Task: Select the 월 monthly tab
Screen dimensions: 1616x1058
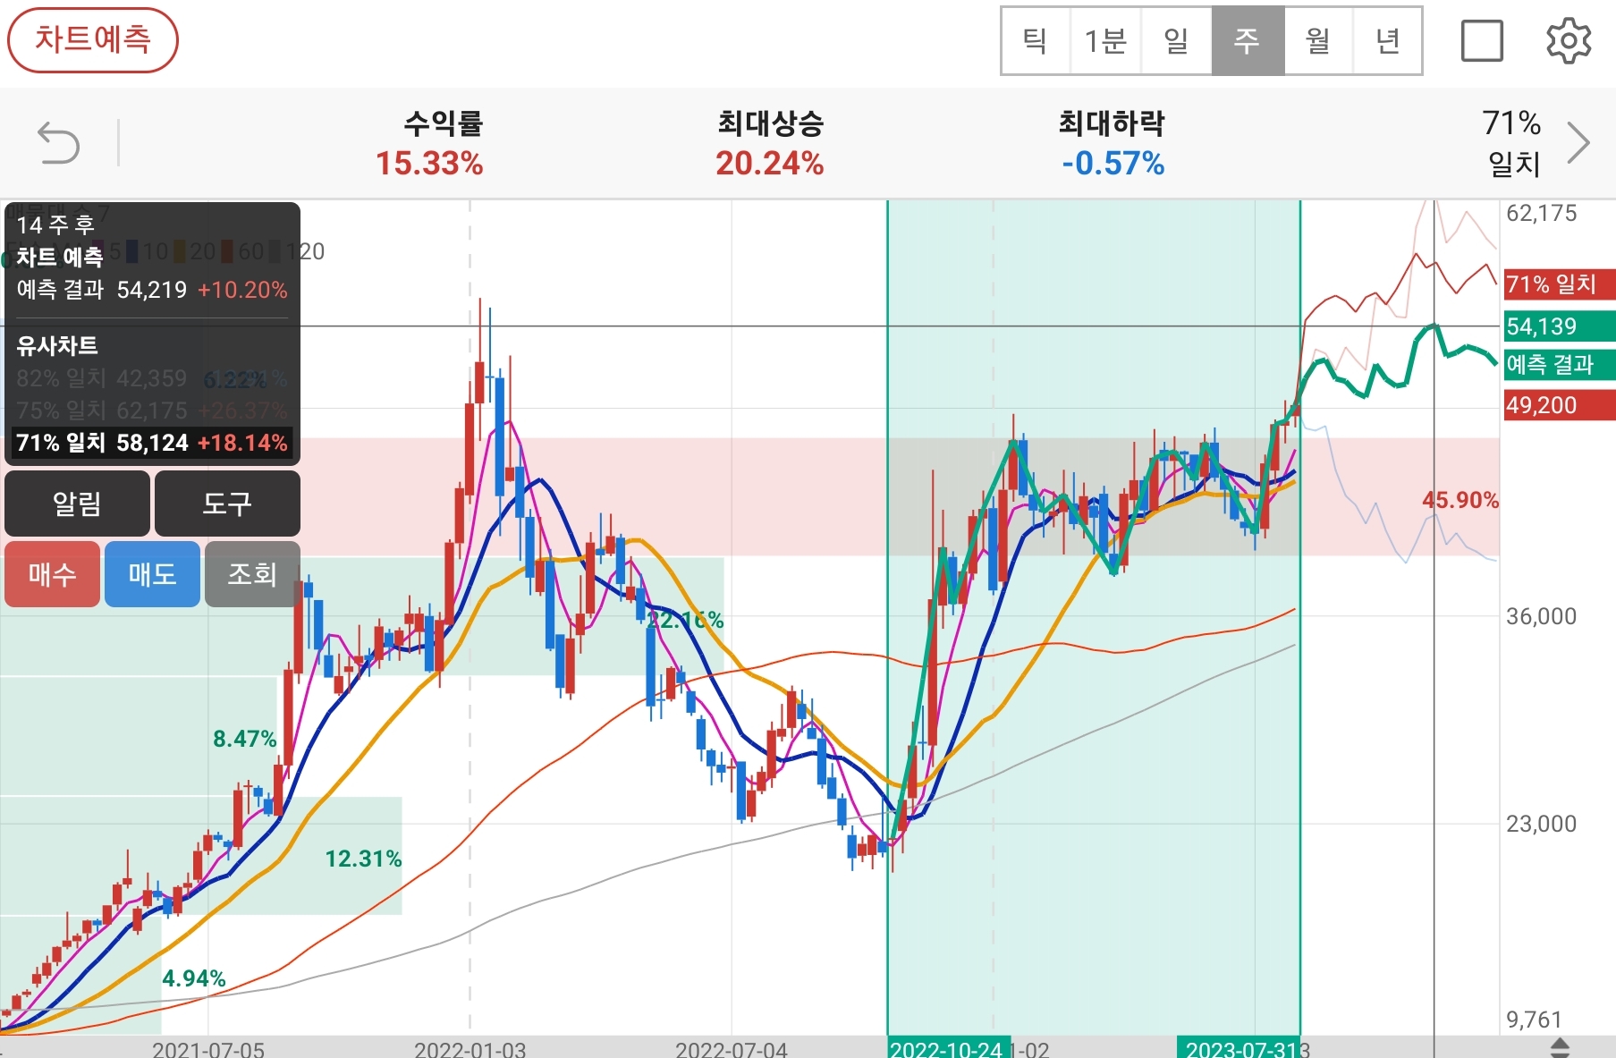Action: click(x=1318, y=41)
